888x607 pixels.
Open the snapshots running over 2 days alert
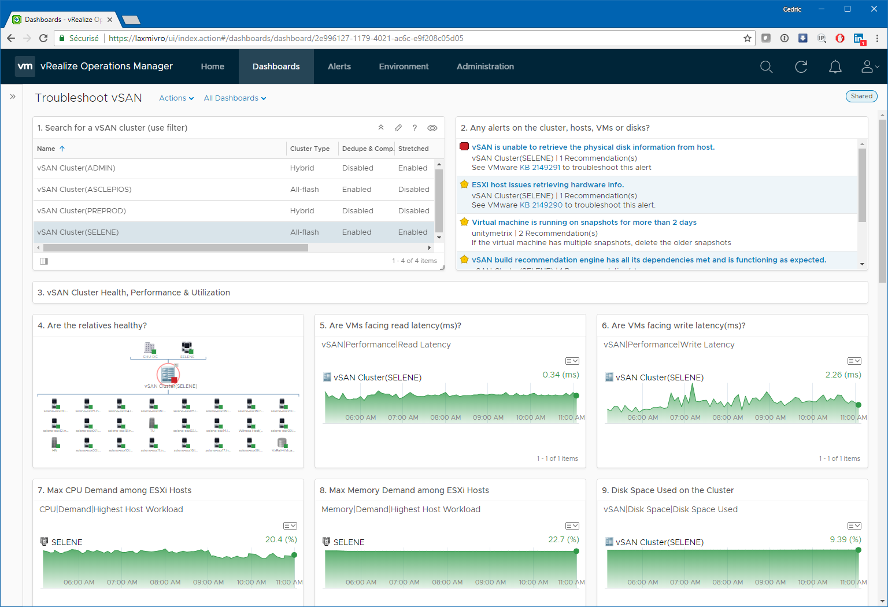pos(584,222)
